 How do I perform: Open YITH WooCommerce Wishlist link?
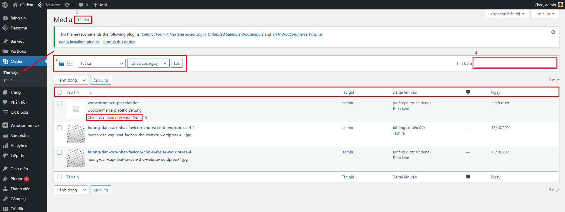pos(297,34)
